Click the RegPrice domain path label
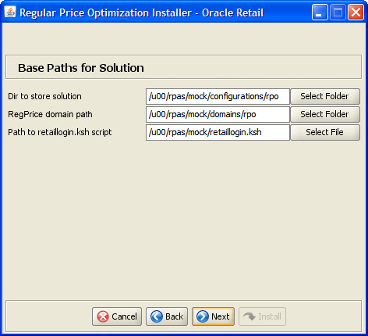The height and width of the screenshot is (336, 368). coord(50,114)
